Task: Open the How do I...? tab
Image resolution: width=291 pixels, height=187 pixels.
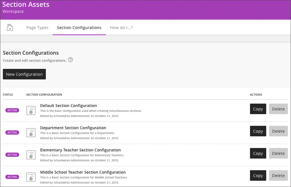Action: pyautogui.click(x=121, y=27)
